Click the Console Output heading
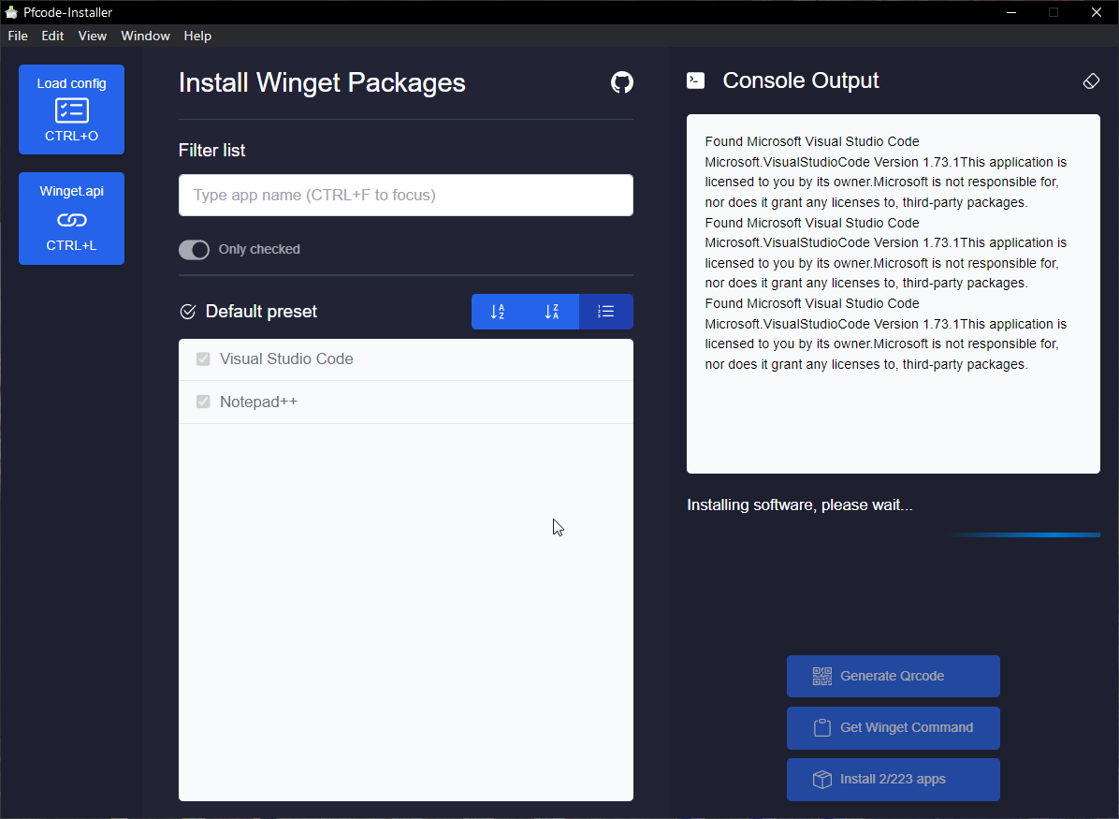Viewport: 1119px width, 819px height. pyautogui.click(x=801, y=80)
